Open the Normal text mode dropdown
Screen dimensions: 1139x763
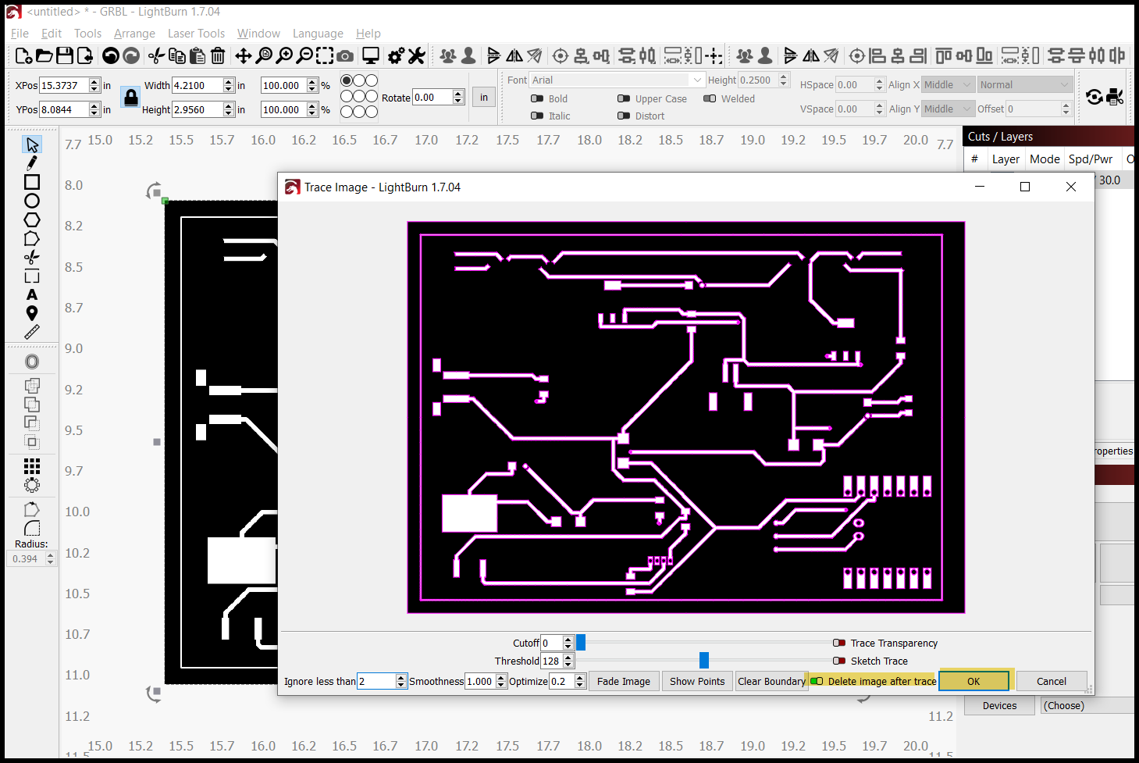pos(1026,84)
